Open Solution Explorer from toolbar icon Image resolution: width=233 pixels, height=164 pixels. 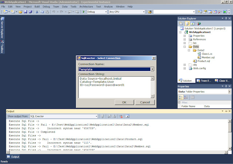[x=200, y=12]
